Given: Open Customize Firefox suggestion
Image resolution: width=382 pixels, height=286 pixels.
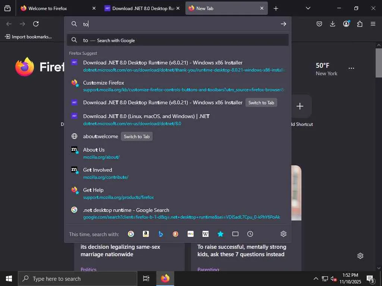Looking at the screenshot, I should 178,86.
